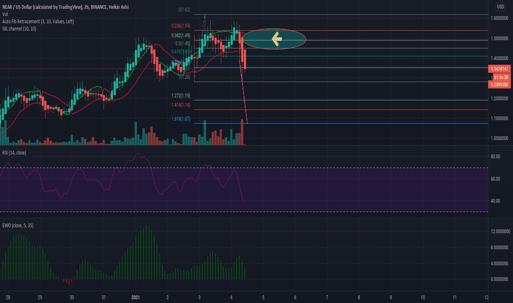Image resolution: width=513 pixels, height=303 pixels.
Task: Click date 28 on the time axis
Action: click(8, 297)
